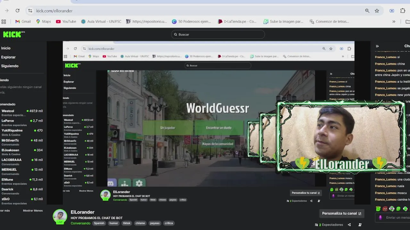This screenshot has width=410, height=230.
Task: Open the ElMune recommended channel
Action: pyautogui.click(x=22, y=181)
